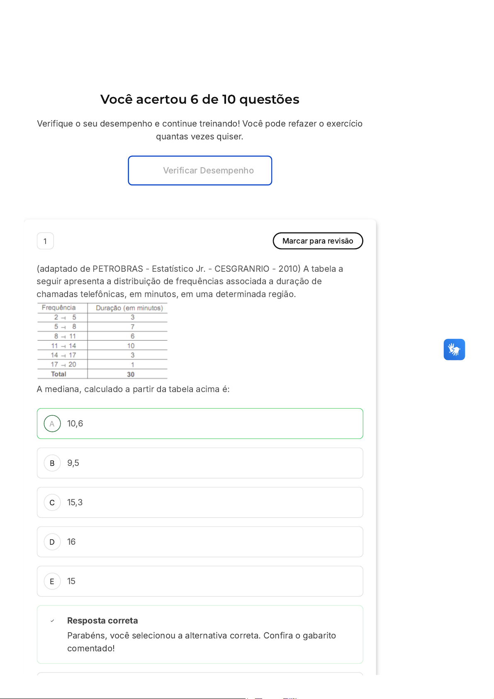This screenshot has width=494, height=699.
Task: Click the answer text 15
Action: (71, 581)
